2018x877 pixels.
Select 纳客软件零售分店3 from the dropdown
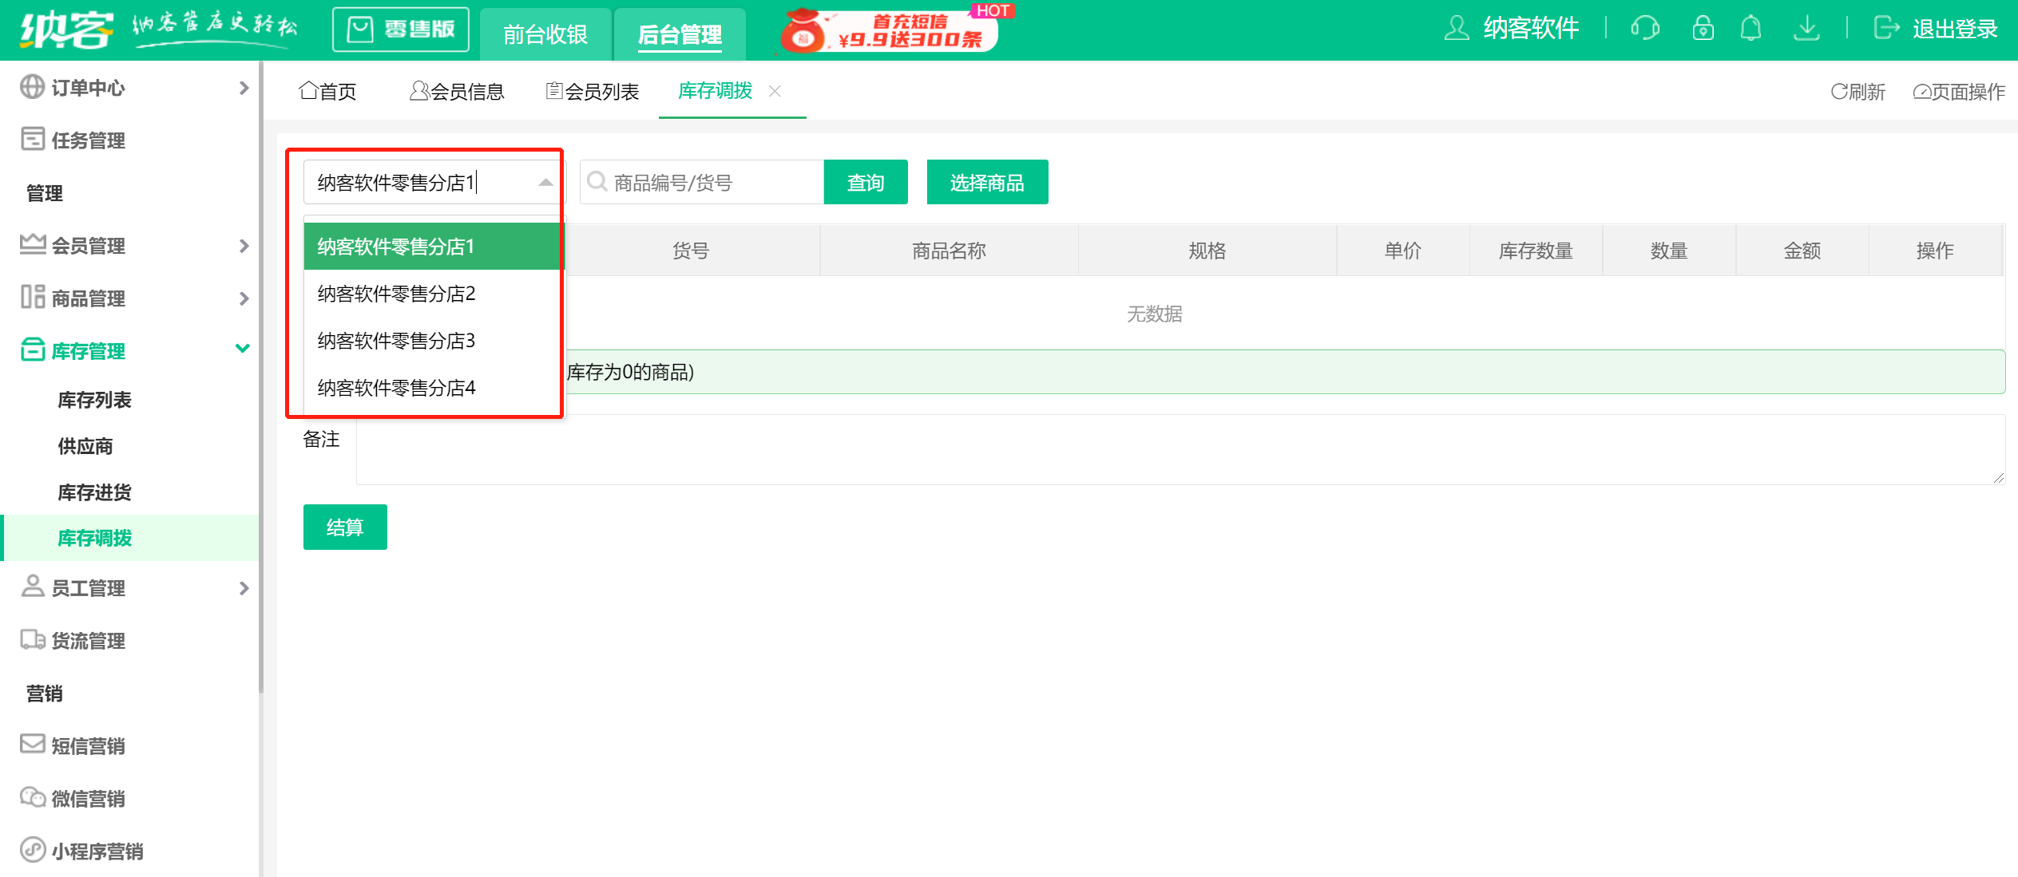pyautogui.click(x=394, y=341)
